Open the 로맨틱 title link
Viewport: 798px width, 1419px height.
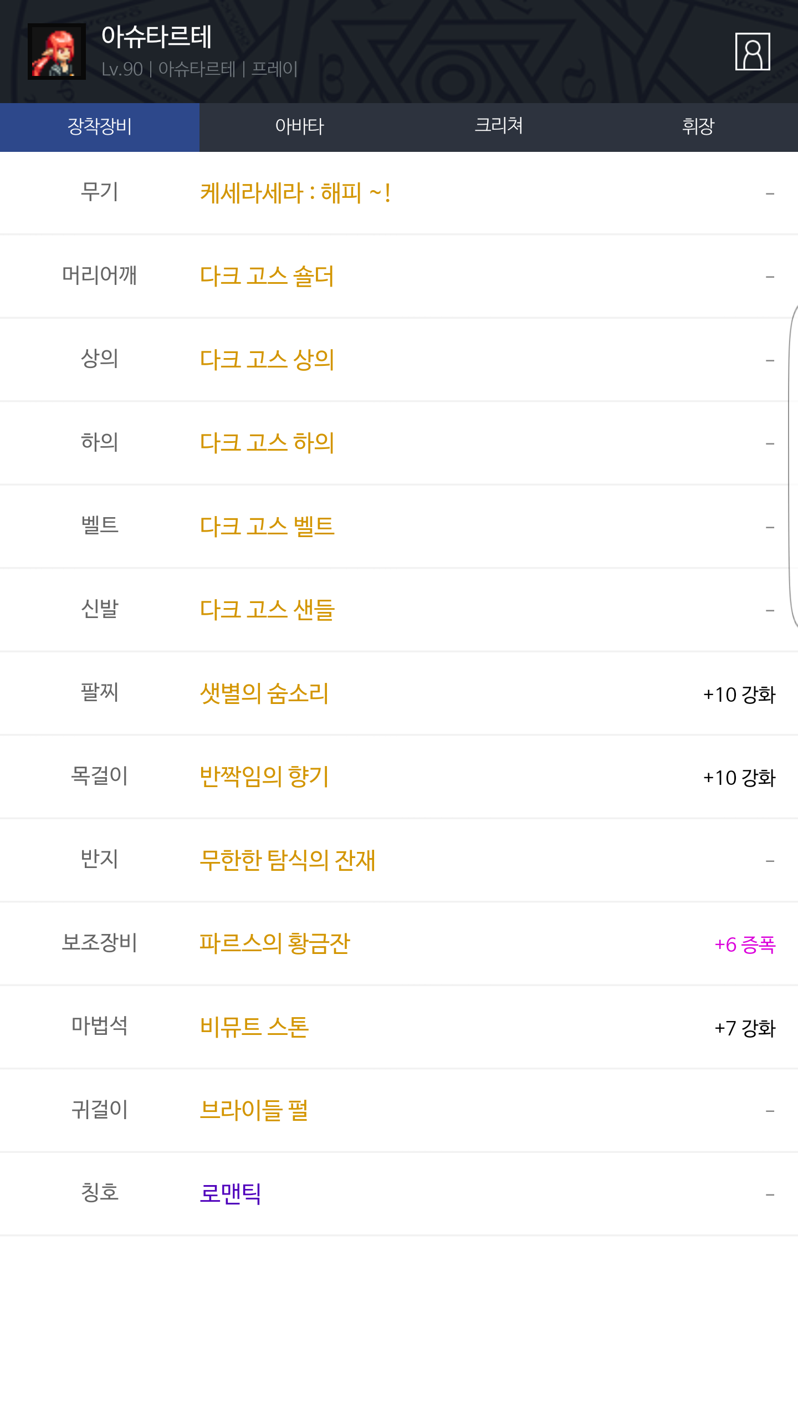(x=230, y=1193)
